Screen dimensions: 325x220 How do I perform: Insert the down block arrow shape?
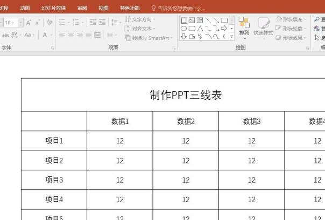(183, 37)
